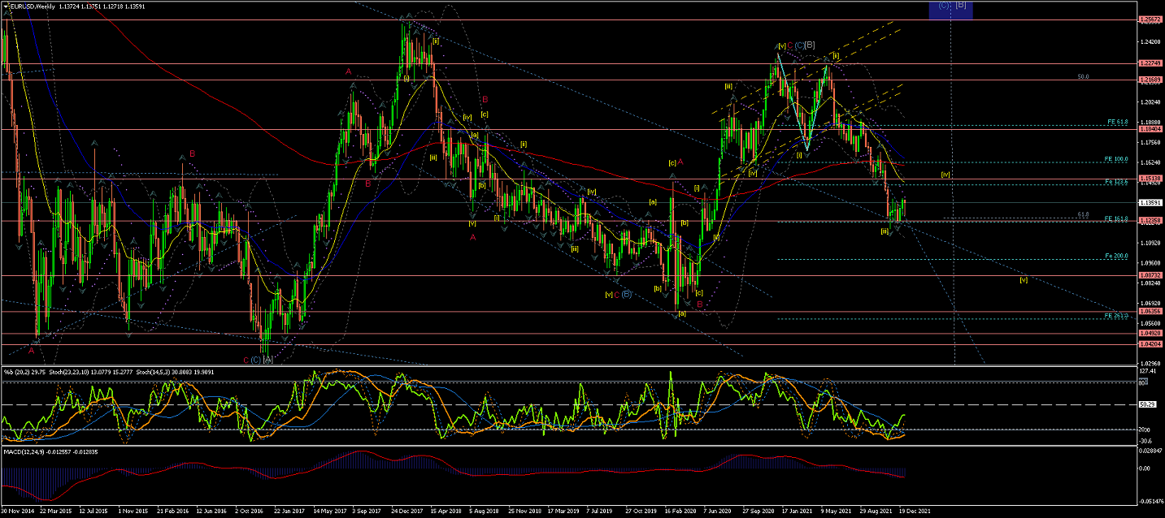The image size is (1165, 518).
Task: Select the blue (C) [B] rectangle at top
Action: [x=950, y=10]
